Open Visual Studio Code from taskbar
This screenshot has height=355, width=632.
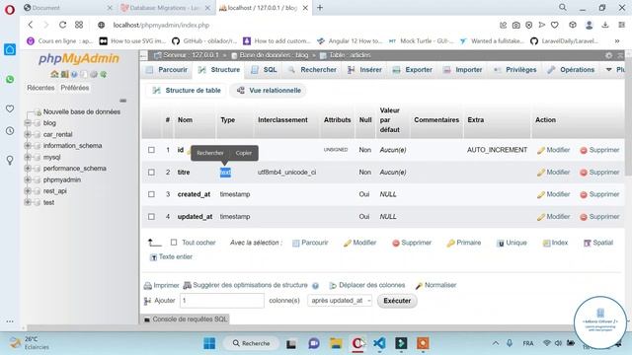click(379, 343)
